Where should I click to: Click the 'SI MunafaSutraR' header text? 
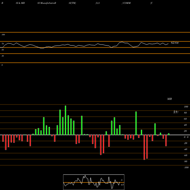[x=47, y=3]
